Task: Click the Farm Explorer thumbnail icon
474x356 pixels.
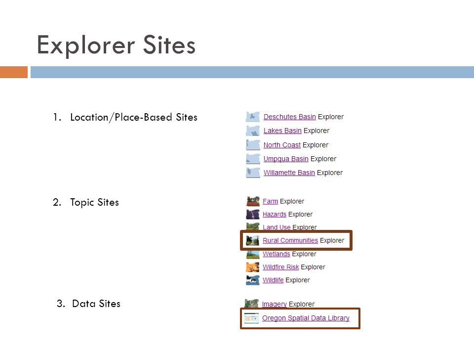Action: [x=253, y=201]
